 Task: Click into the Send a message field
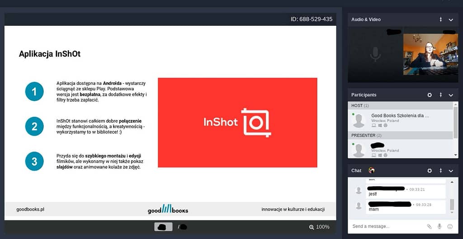(x=387, y=226)
